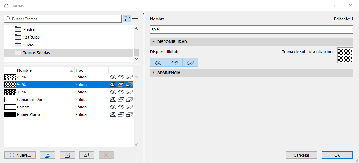Click drafting fill icon in Primer Plano row
This screenshot has width=359, height=163.
[x=112, y=114]
